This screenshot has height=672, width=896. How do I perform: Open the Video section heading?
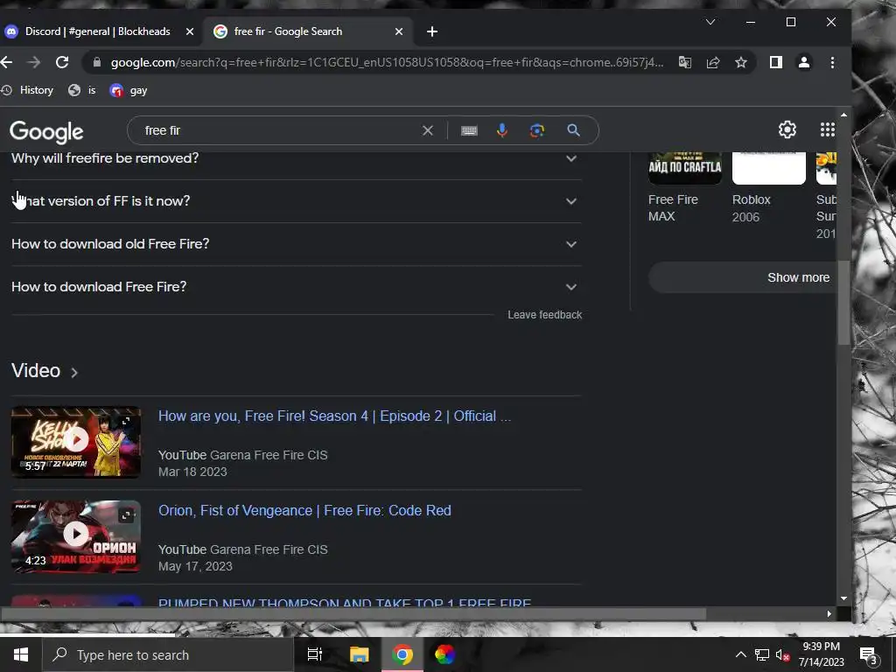[45, 371]
